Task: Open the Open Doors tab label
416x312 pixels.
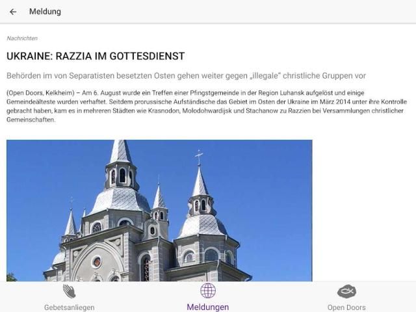Action: pos(346,307)
